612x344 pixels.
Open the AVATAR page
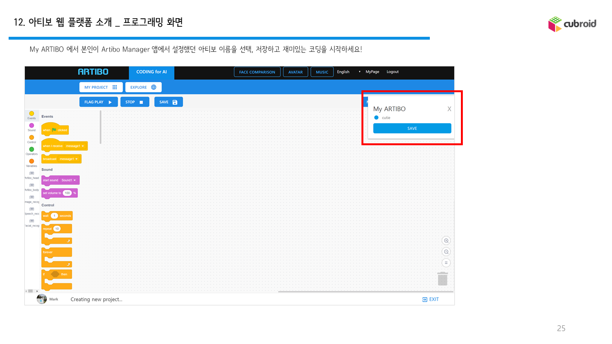[x=295, y=72]
